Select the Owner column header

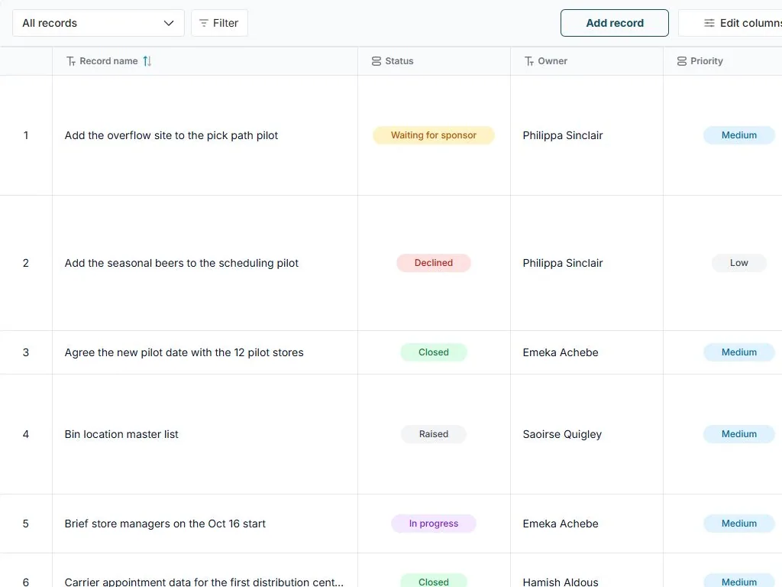point(586,61)
